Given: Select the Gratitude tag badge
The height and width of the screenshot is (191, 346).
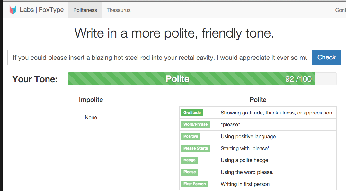Looking at the screenshot, I should pyautogui.click(x=192, y=113).
